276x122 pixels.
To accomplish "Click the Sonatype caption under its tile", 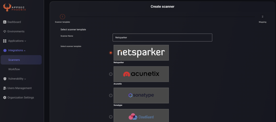I will tap(118, 105).
